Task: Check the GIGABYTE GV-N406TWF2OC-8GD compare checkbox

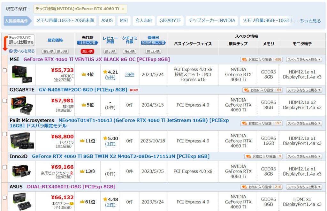Action: tap(4, 101)
